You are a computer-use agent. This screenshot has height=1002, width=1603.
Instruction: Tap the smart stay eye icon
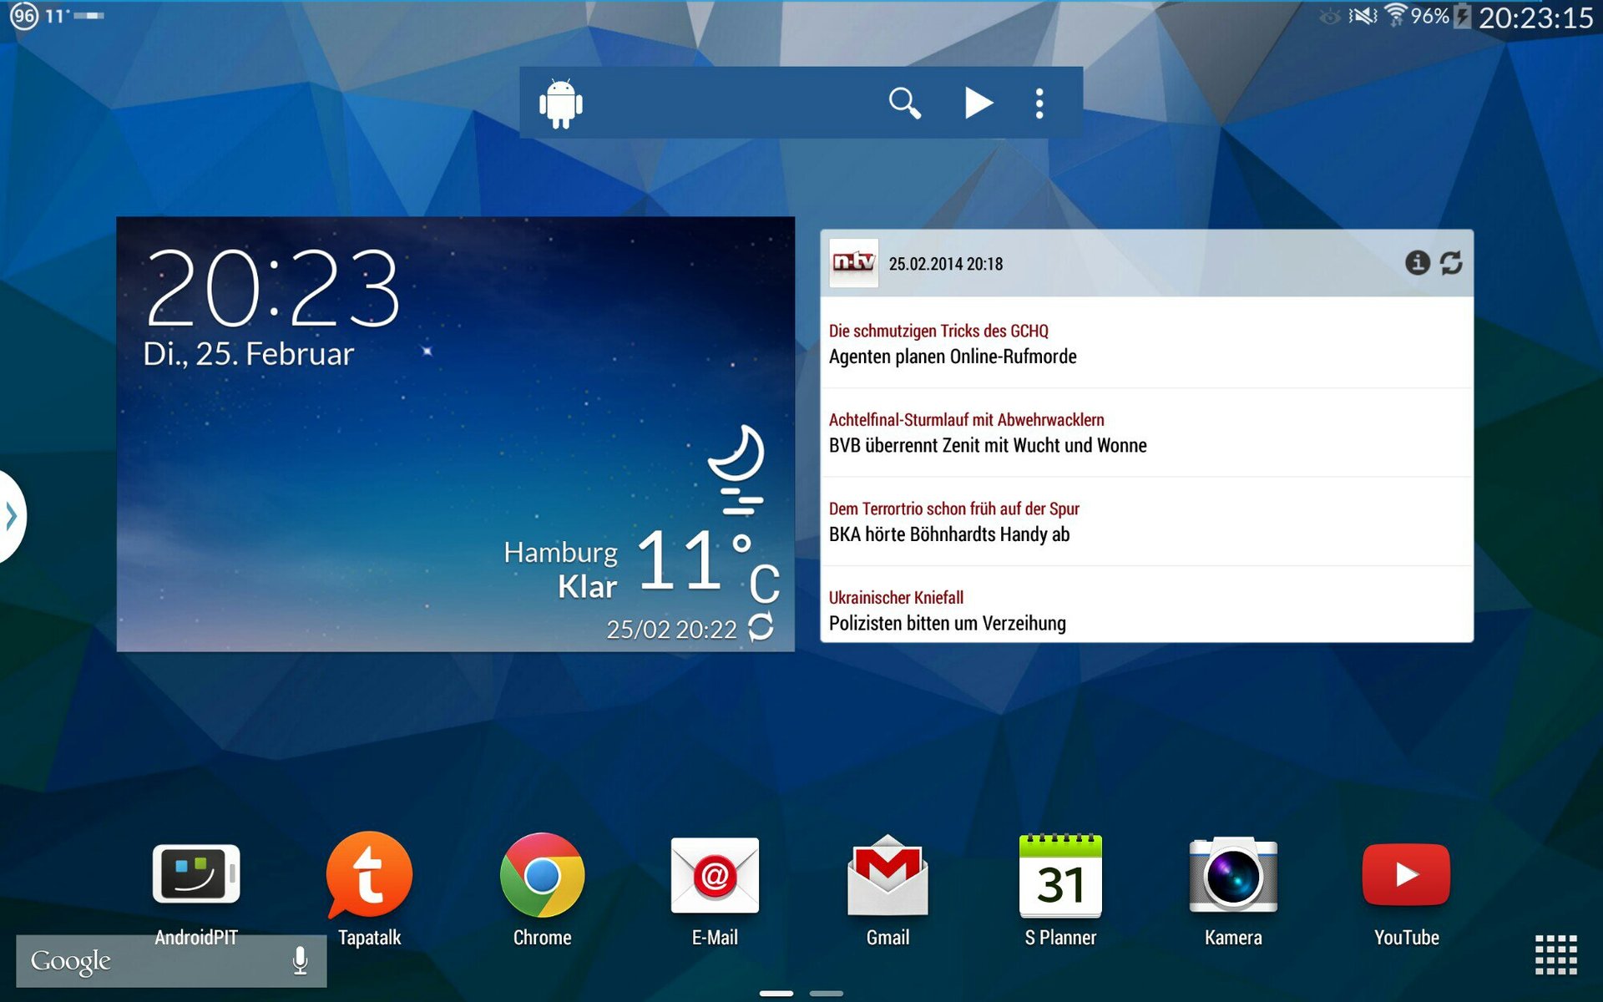[1330, 17]
